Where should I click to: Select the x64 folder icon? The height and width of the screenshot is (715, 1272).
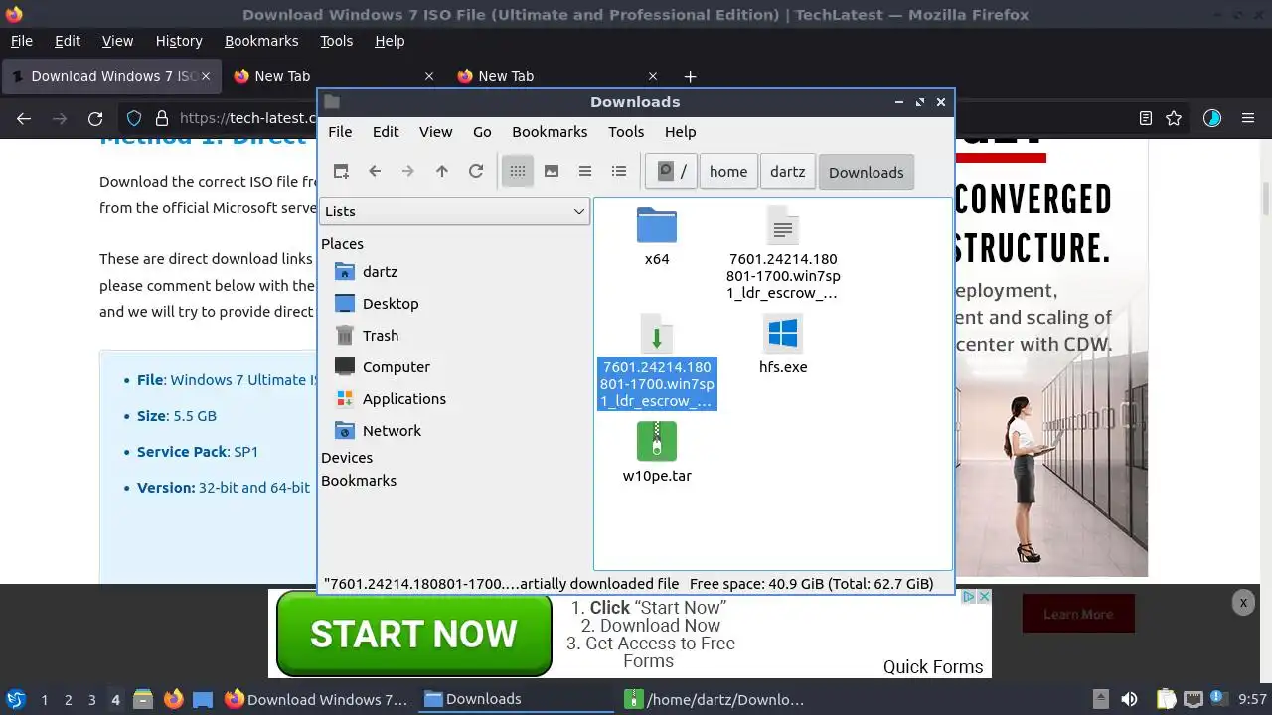pos(657,225)
